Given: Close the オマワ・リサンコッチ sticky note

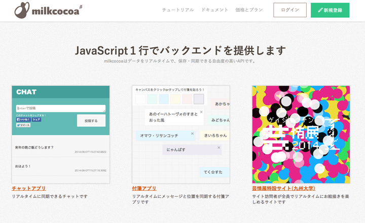Looking at the screenshot, I should pyautogui.click(x=192, y=134).
